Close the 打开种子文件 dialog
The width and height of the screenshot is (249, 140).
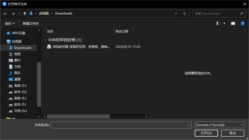coord(245,4)
